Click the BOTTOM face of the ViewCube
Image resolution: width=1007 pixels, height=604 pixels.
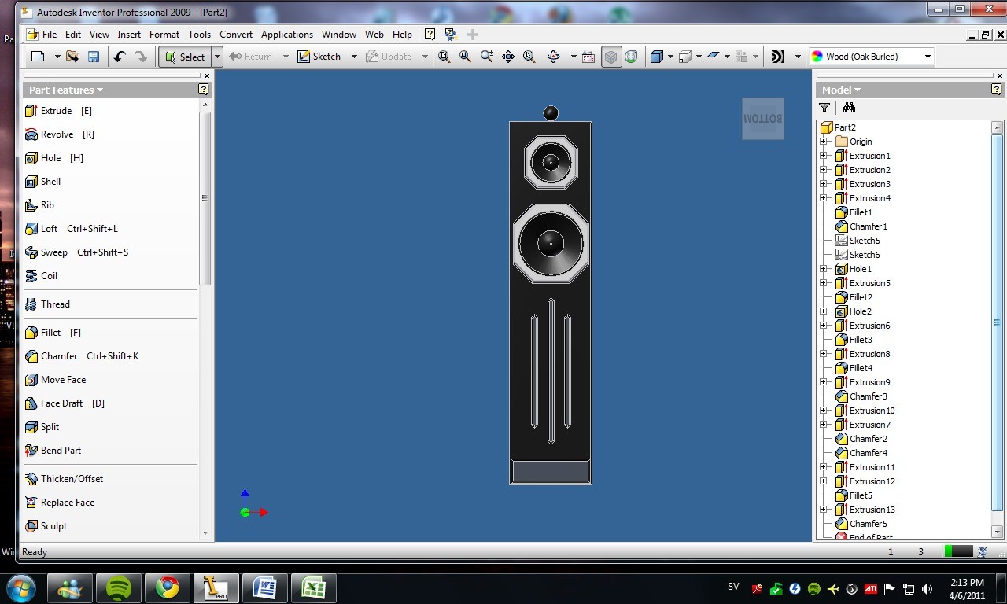[763, 119]
